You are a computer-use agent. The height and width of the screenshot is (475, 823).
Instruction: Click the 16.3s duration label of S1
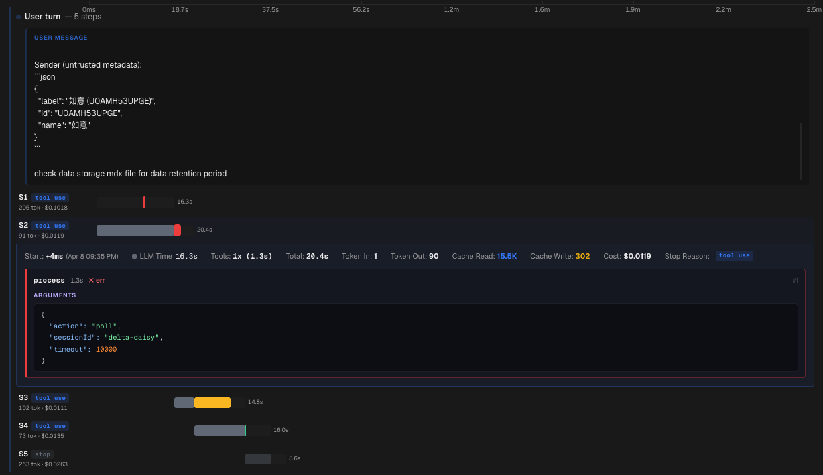click(184, 202)
